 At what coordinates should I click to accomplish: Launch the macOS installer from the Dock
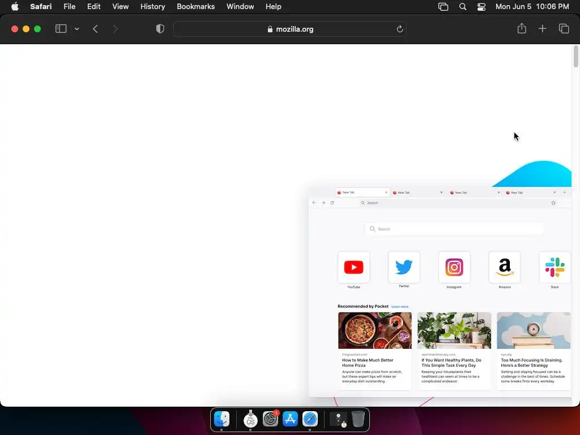click(250, 419)
